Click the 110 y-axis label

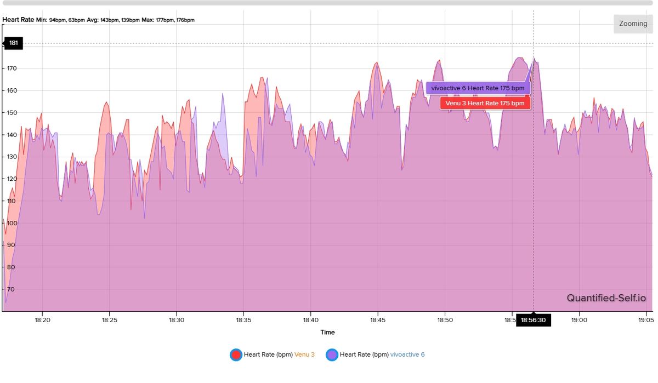point(12,201)
